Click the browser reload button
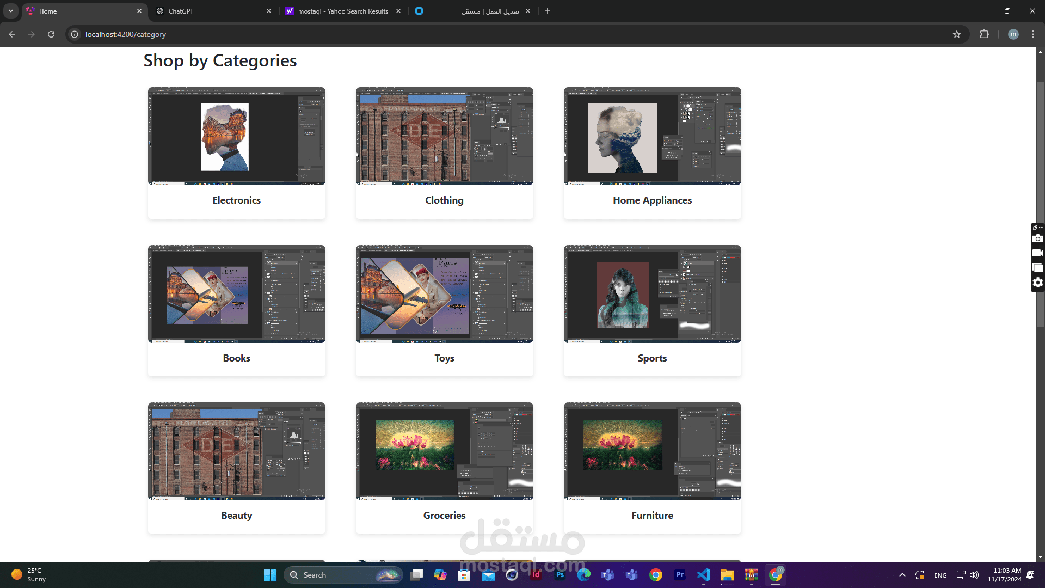This screenshot has height=588, width=1045. coord(51,34)
